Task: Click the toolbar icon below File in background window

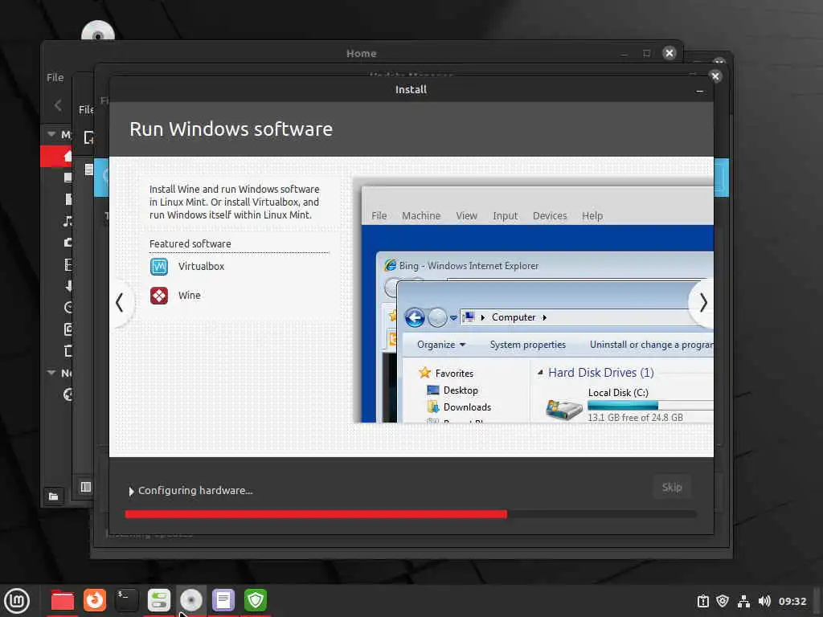Action: tap(89, 138)
